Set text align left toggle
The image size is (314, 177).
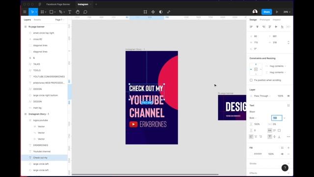coord(251,137)
